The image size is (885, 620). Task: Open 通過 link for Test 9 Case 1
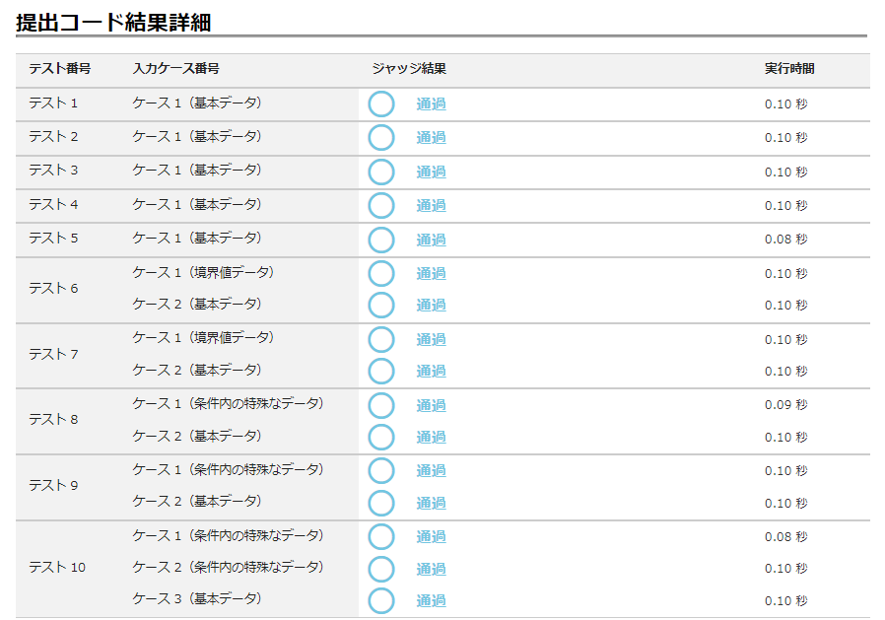tap(431, 470)
